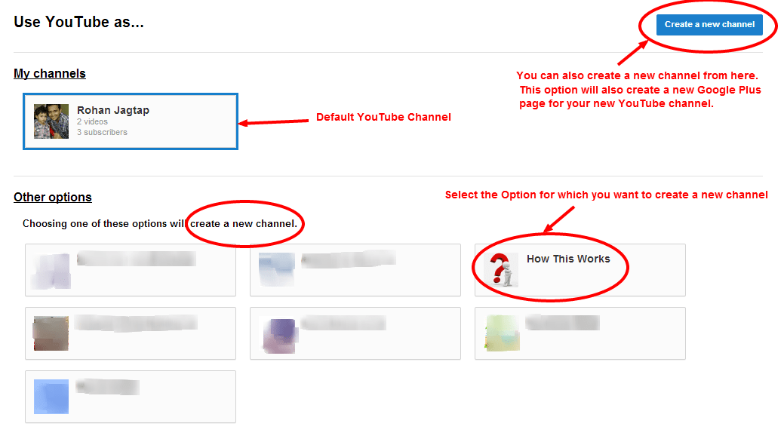Click the red question mark icon
The height and width of the screenshot is (448, 784).
pyautogui.click(x=501, y=269)
